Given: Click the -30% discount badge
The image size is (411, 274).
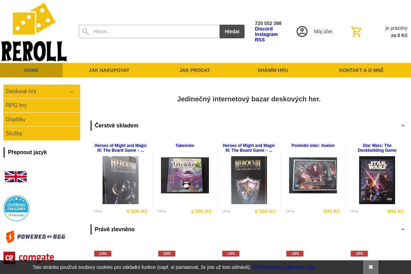Looking at the screenshot, I should [359, 253].
